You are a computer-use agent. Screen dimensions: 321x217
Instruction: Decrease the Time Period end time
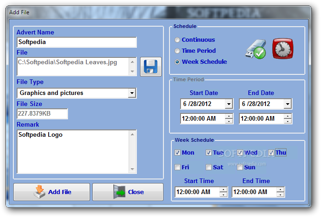(287, 121)
